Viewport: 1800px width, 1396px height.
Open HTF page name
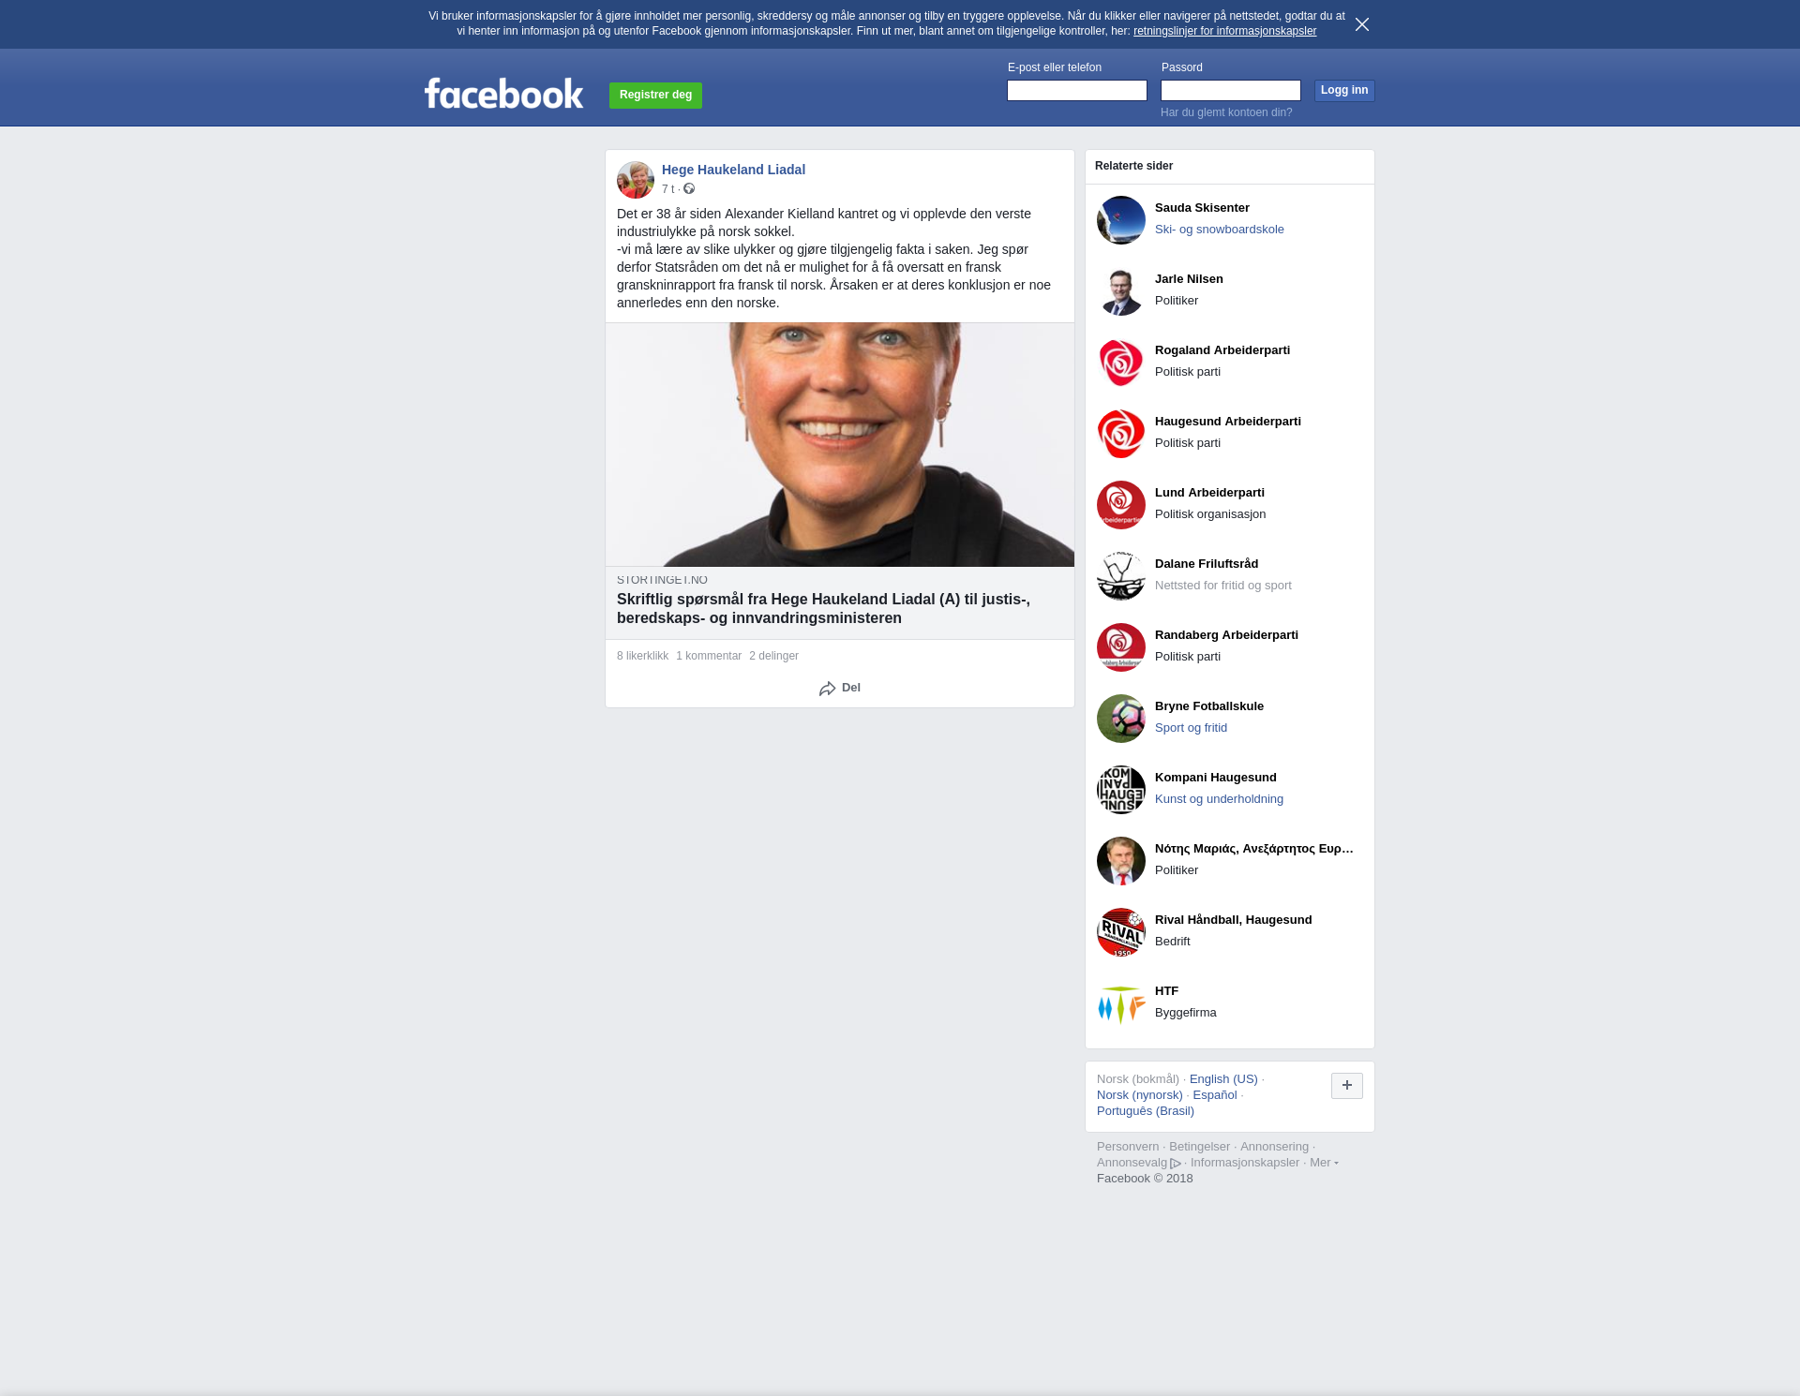[x=1166, y=991]
